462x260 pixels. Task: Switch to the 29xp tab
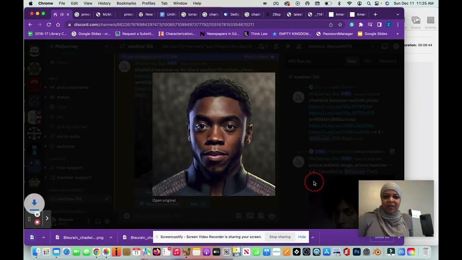[x=273, y=14]
